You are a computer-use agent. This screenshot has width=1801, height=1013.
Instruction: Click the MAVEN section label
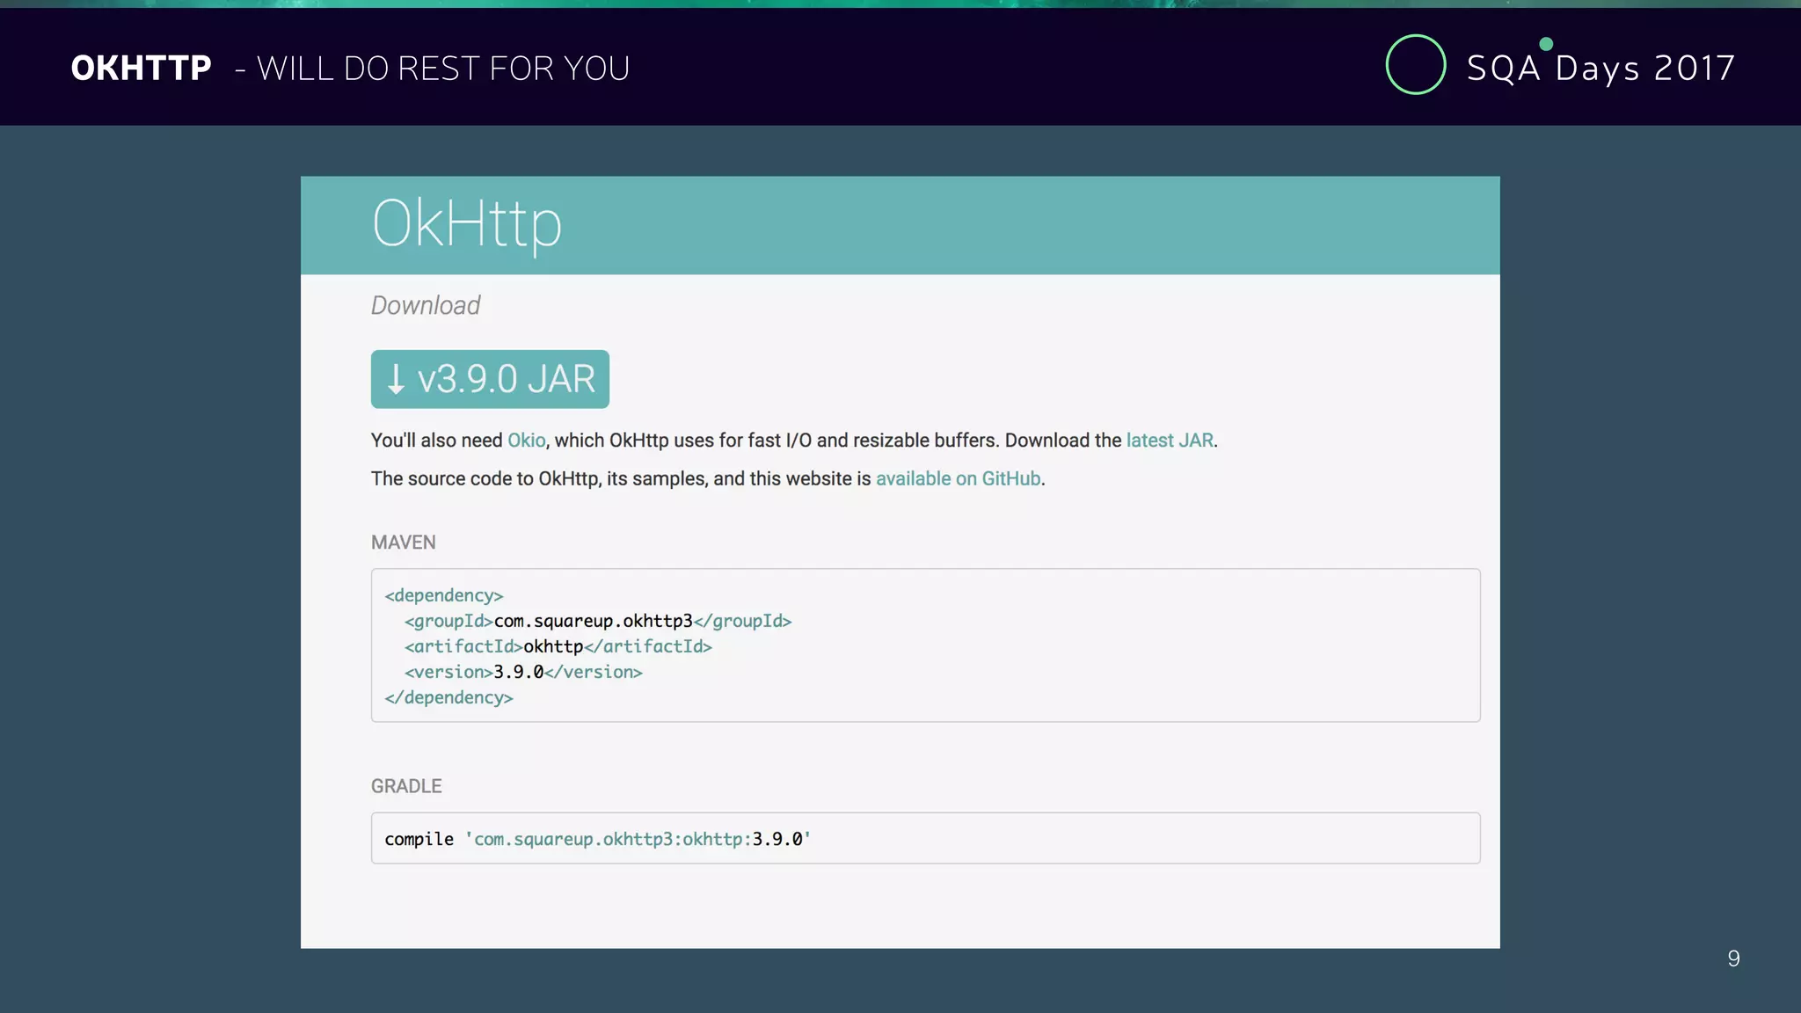pyautogui.click(x=403, y=543)
